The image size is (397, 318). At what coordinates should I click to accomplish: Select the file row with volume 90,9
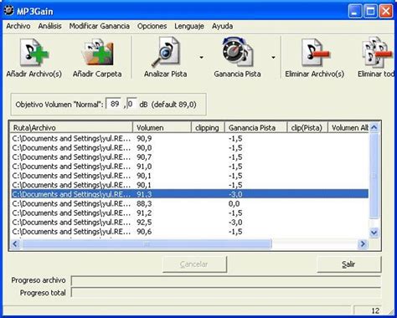point(190,138)
